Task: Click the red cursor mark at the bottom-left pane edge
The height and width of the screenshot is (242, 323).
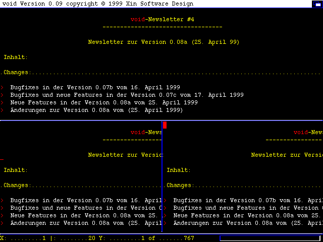Action: tap(2, 159)
